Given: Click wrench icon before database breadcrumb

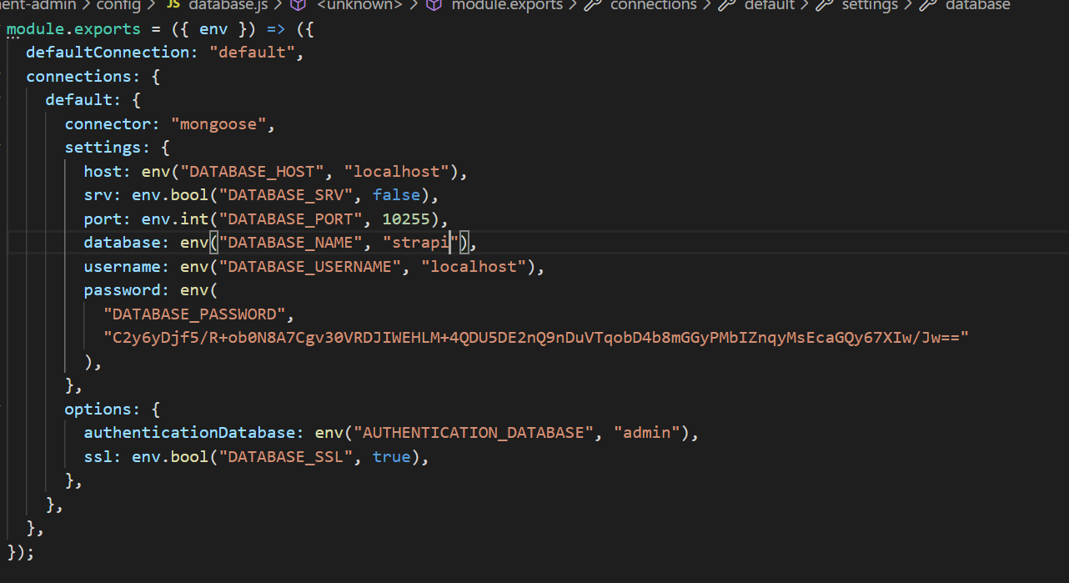Looking at the screenshot, I should [928, 5].
